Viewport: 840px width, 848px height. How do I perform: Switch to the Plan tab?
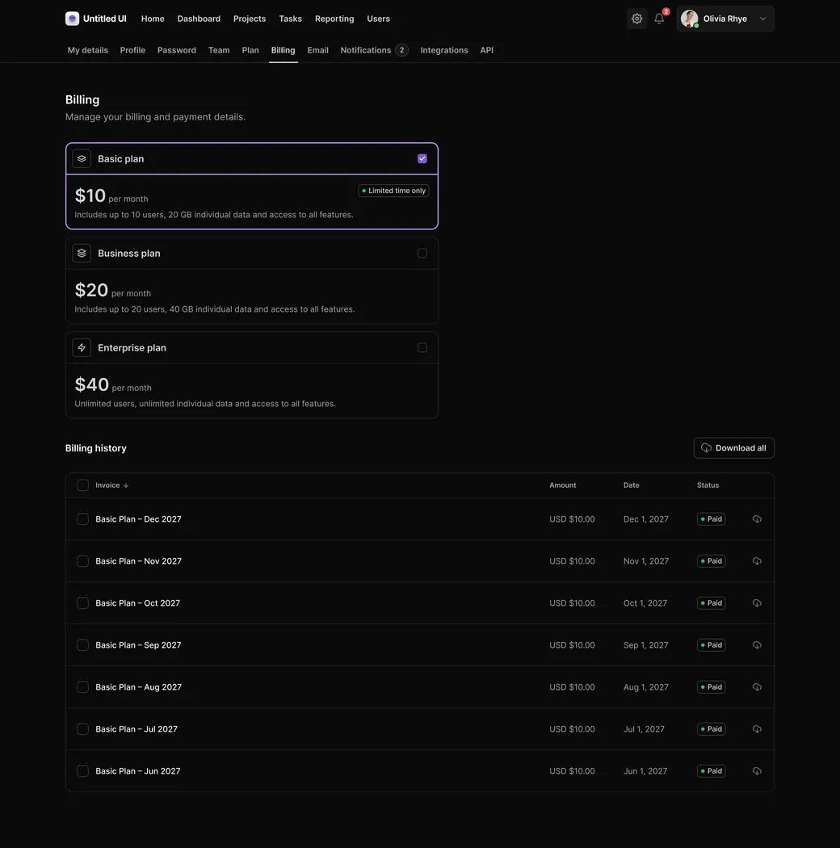click(250, 50)
